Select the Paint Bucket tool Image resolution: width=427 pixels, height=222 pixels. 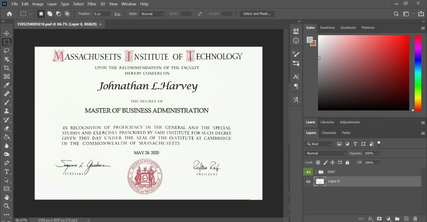coord(6,137)
